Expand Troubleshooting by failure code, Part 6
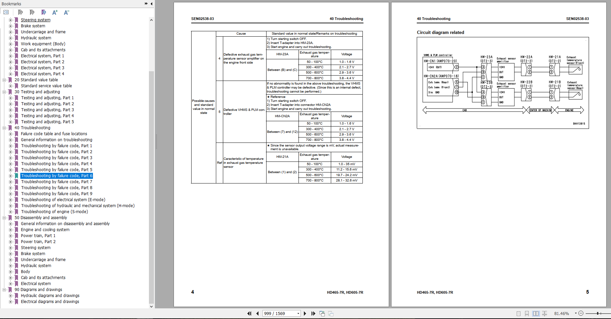611x319 pixels. [x=11, y=176]
